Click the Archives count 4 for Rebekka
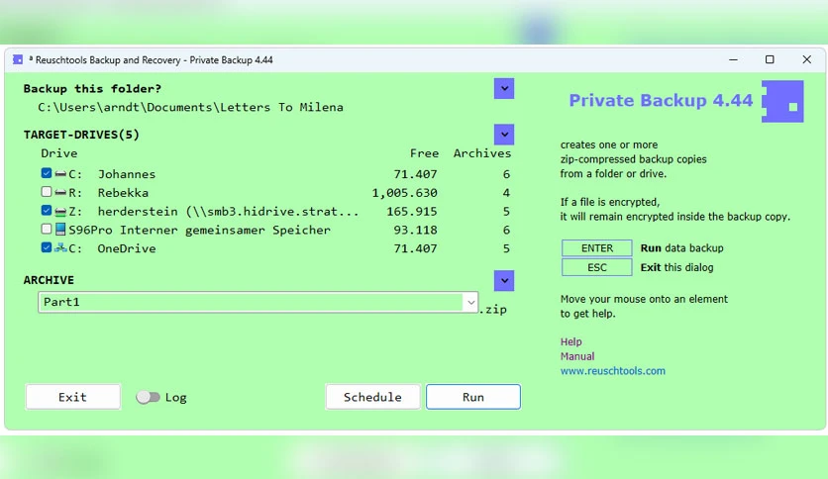 point(506,193)
